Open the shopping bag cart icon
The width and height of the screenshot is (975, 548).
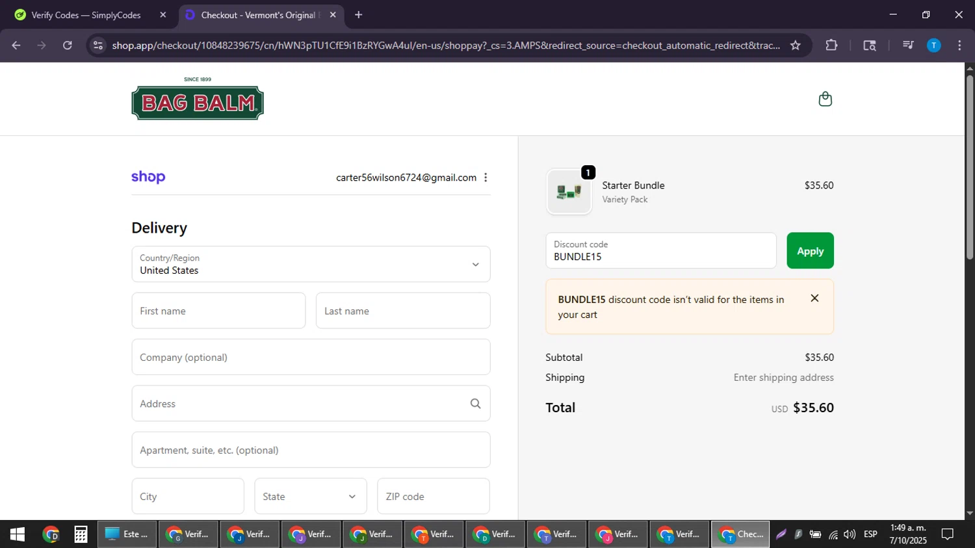click(x=825, y=99)
